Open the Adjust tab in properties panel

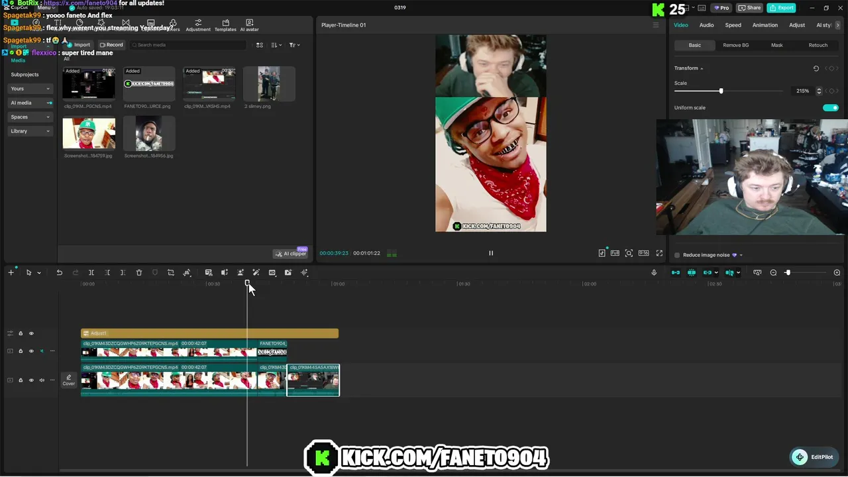(797, 25)
